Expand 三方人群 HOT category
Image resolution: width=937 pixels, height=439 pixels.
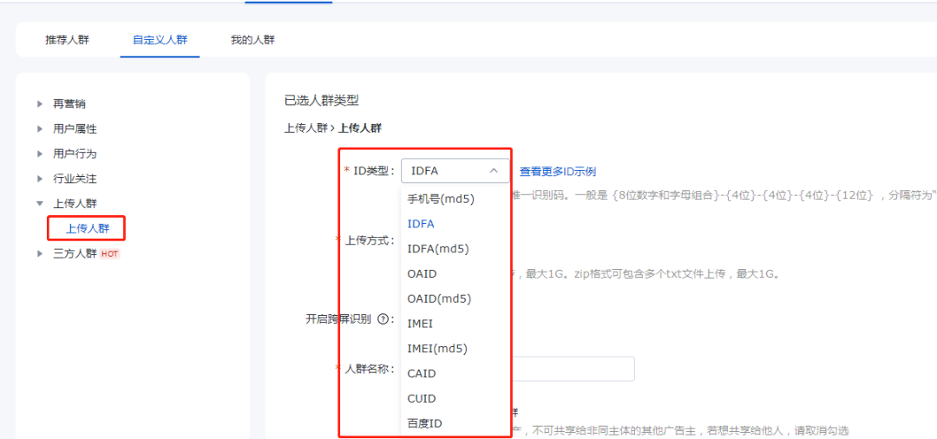click(x=40, y=254)
